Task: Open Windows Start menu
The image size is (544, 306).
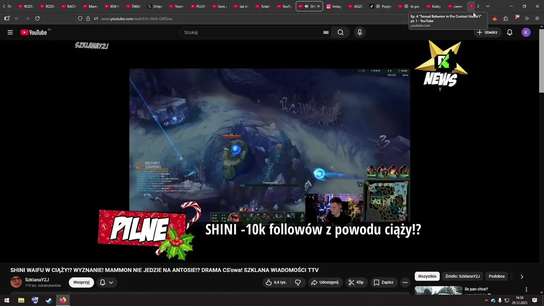Action: [x=7, y=300]
